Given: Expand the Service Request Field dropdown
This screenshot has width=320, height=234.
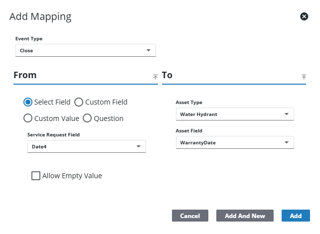Looking at the screenshot, I should [86, 146].
